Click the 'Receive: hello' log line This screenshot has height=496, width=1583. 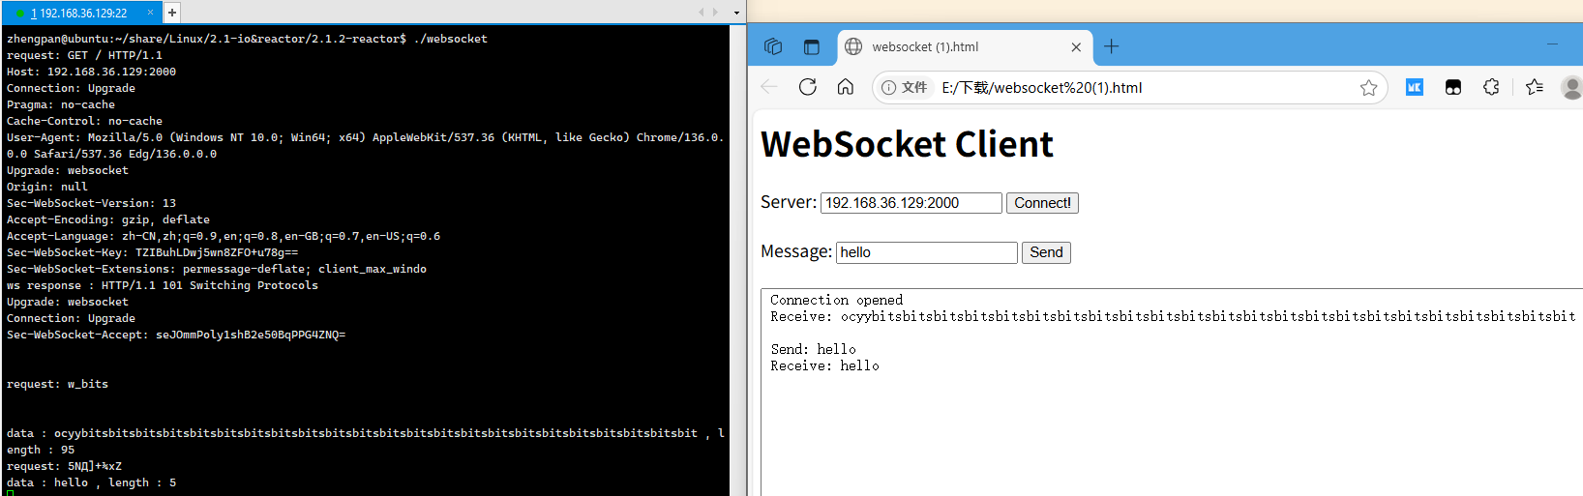click(x=824, y=365)
